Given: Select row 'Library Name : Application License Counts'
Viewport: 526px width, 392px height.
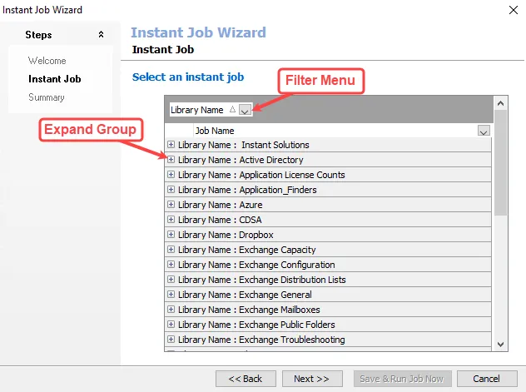Looking at the screenshot, I should point(328,175).
